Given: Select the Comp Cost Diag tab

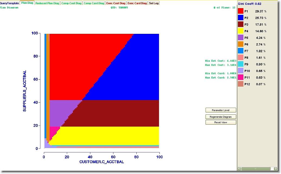Looking at the screenshot, I should click(x=71, y=3).
